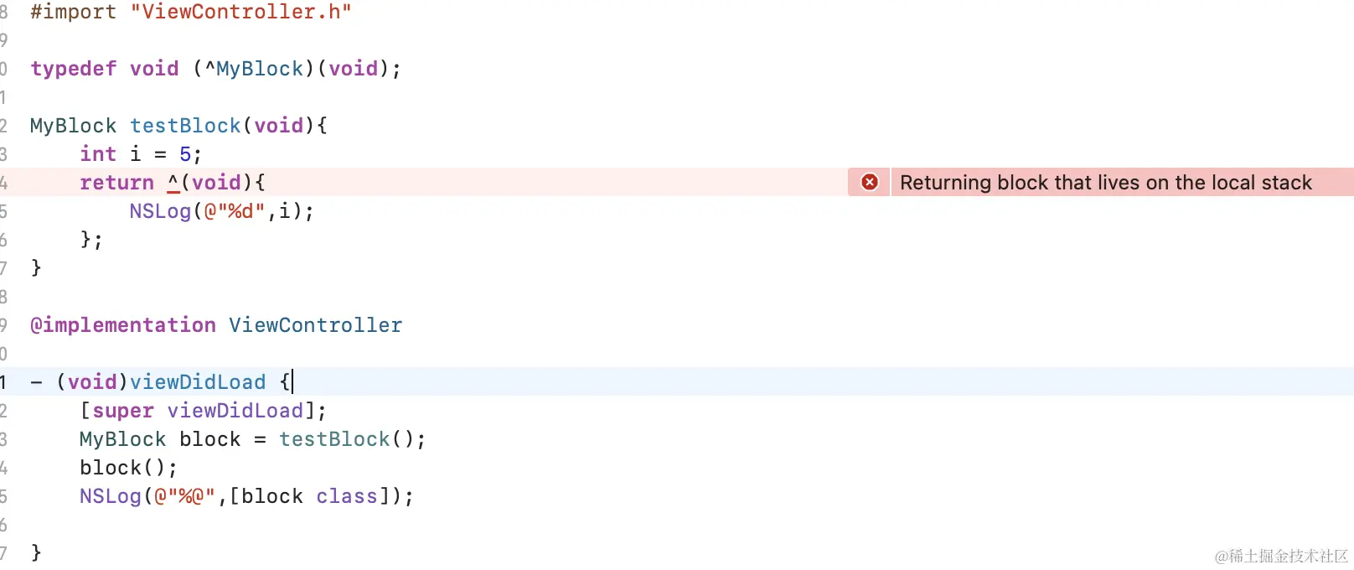Click the @implementation keyword

click(x=123, y=325)
